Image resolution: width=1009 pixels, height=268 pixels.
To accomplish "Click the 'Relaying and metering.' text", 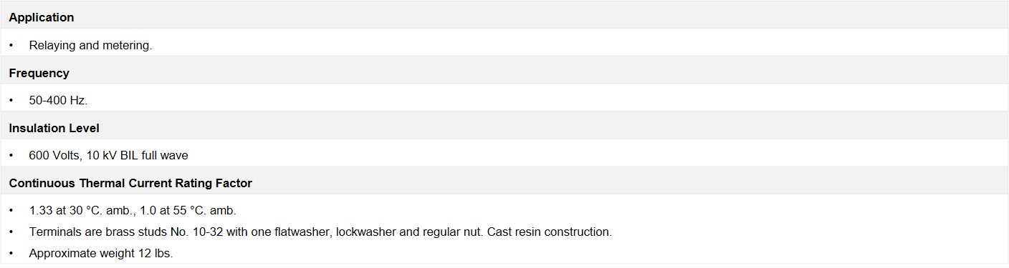I will point(90,45).
